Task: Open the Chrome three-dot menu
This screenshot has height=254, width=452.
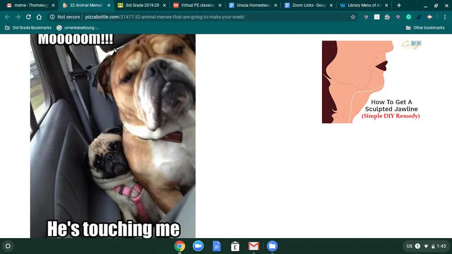Action: click(444, 17)
